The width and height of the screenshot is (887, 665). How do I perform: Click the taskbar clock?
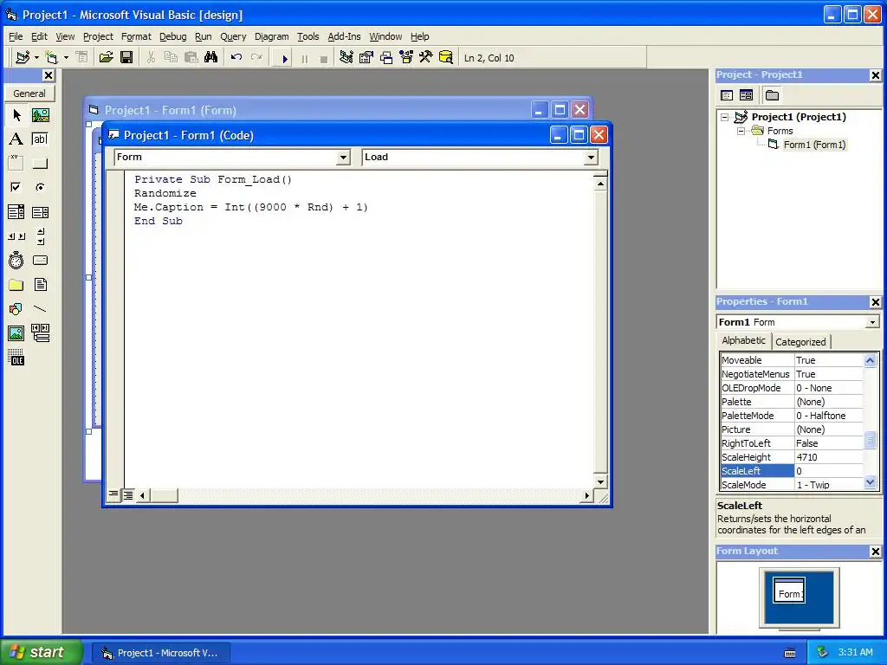(x=855, y=653)
